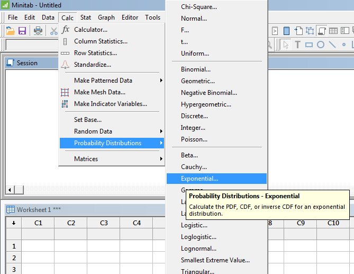The width and height of the screenshot is (354, 274).
Task: Open the Graph menu in menu bar
Action: [x=106, y=17]
